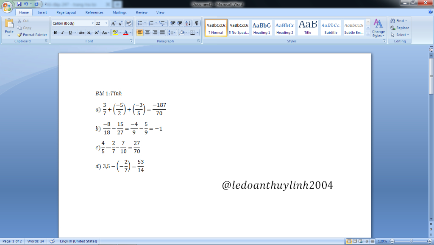434x245 pixels.
Task: Redo the last action
Action: coord(36,4)
